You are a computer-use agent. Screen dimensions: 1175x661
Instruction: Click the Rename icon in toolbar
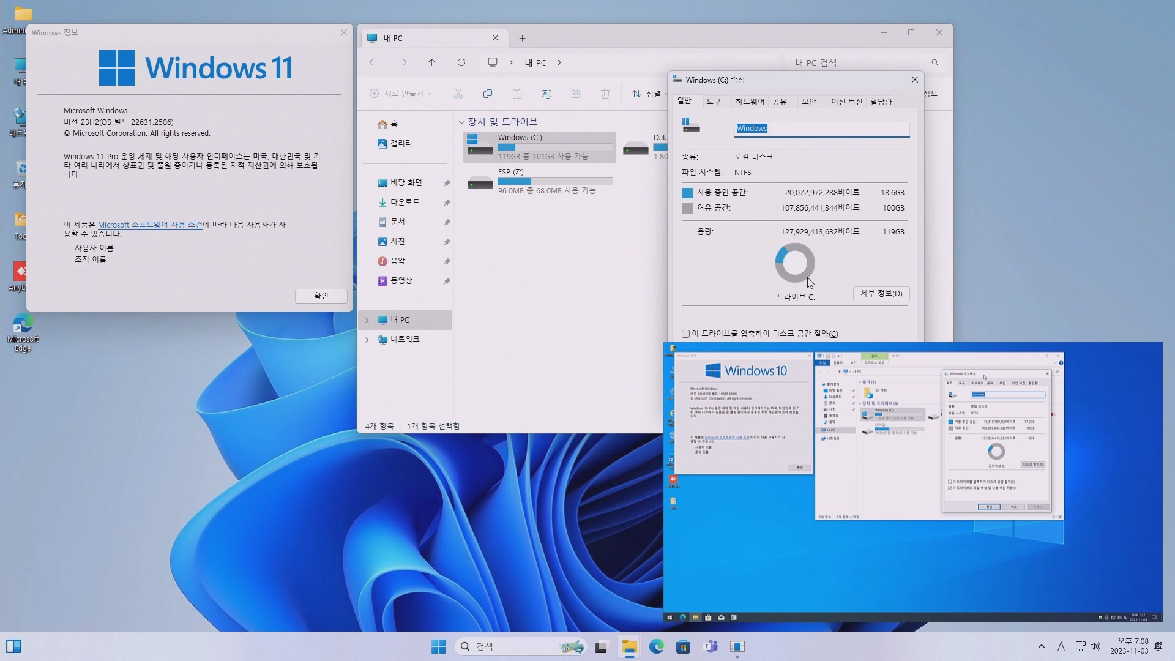tap(546, 94)
